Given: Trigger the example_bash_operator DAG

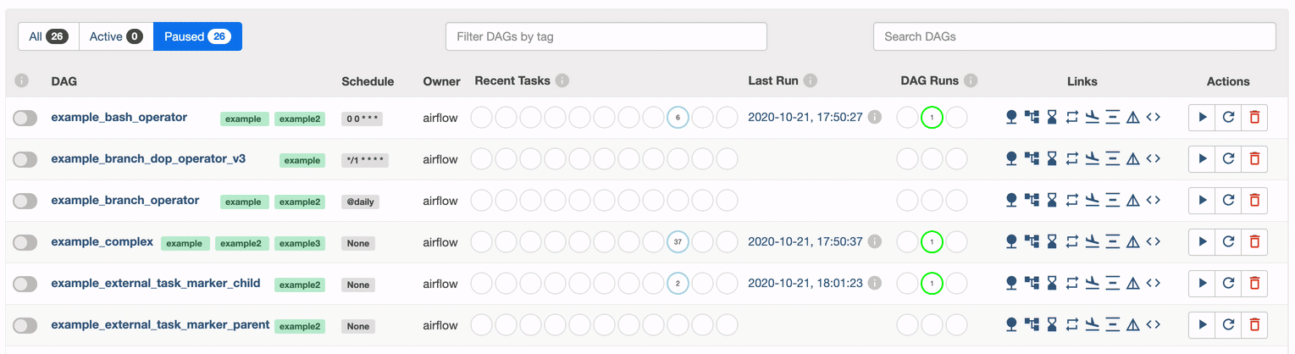Looking at the screenshot, I should pos(1202,118).
